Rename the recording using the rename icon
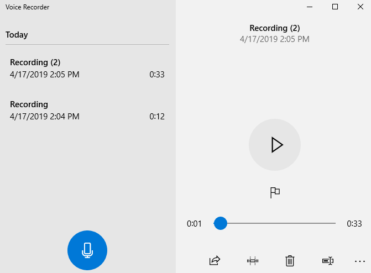This screenshot has height=273, width=371. coord(327,260)
